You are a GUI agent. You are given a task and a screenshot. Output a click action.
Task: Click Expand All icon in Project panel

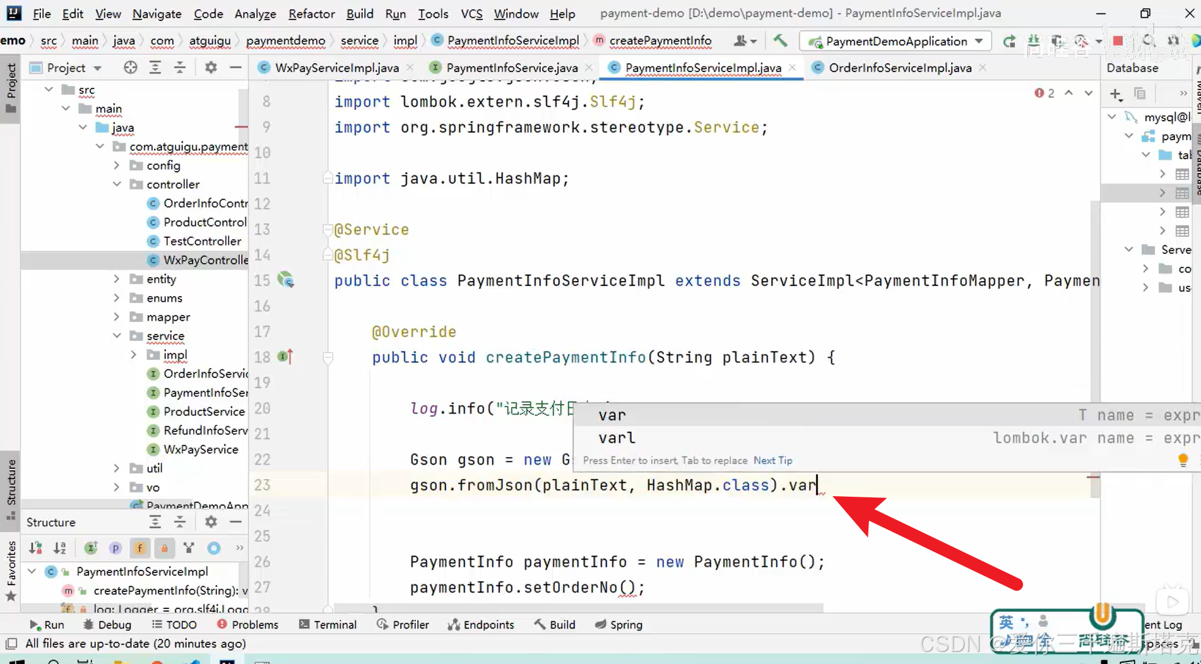(x=155, y=68)
